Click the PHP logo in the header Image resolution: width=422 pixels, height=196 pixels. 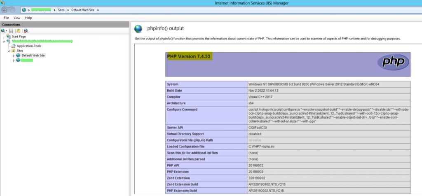coord(393,62)
